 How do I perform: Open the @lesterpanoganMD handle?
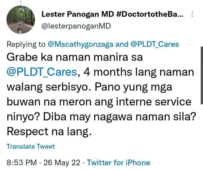coord(76,26)
